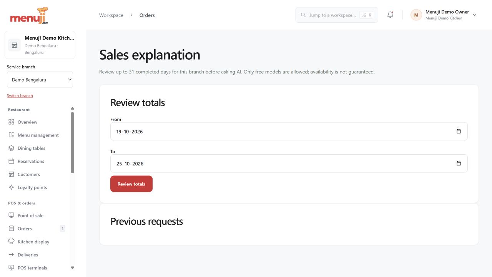492x277 pixels.
Task: Click the ⌘ K shortcut hint
Action: 366,15
